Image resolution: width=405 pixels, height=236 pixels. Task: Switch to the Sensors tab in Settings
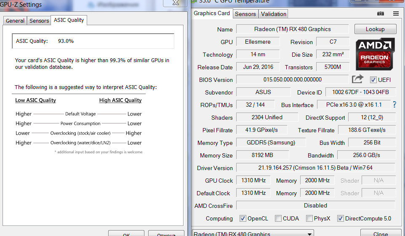(x=39, y=21)
